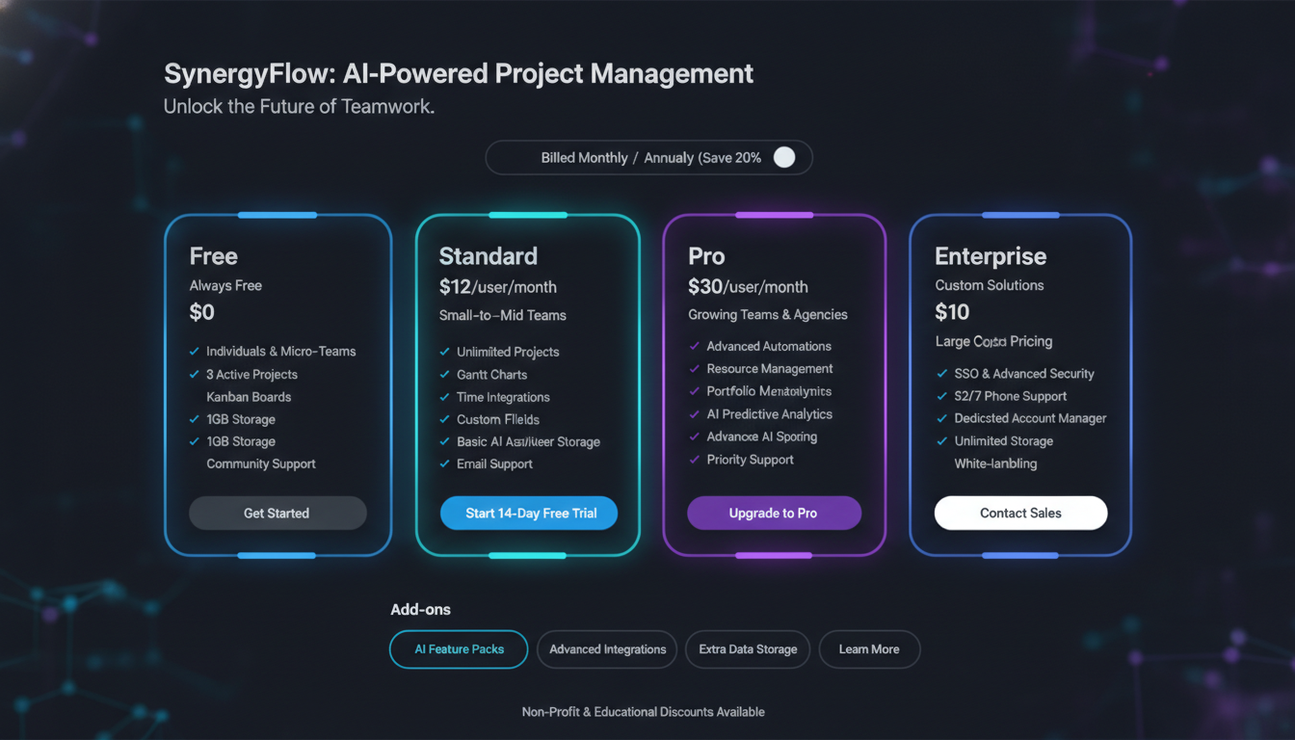1295x740 pixels.
Task: Select the Standard plan title
Action: click(489, 256)
